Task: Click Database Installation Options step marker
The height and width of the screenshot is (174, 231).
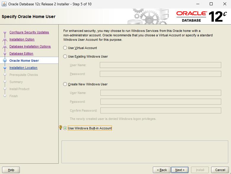Action: 5,46
